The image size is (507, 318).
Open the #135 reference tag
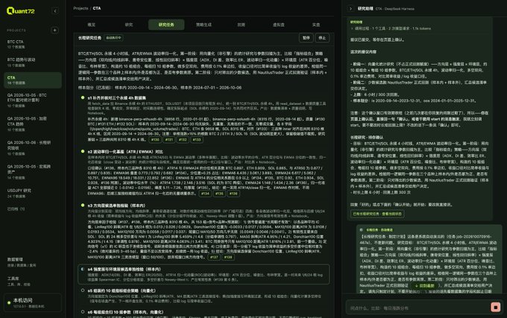pyautogui.click(x=219, y=194)
